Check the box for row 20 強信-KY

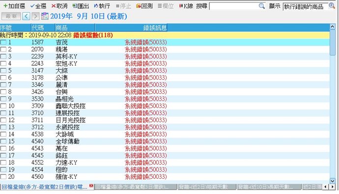tap(3, 177)
